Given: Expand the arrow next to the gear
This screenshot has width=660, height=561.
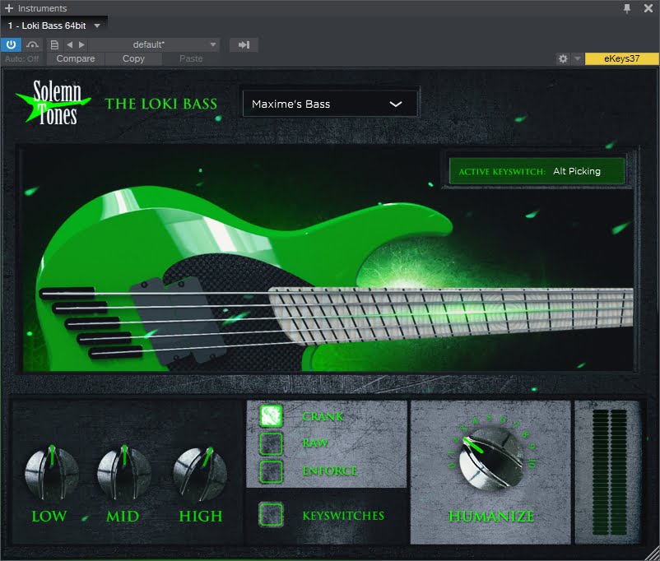Looking at the screenshot, I should (x=578, y=59).
